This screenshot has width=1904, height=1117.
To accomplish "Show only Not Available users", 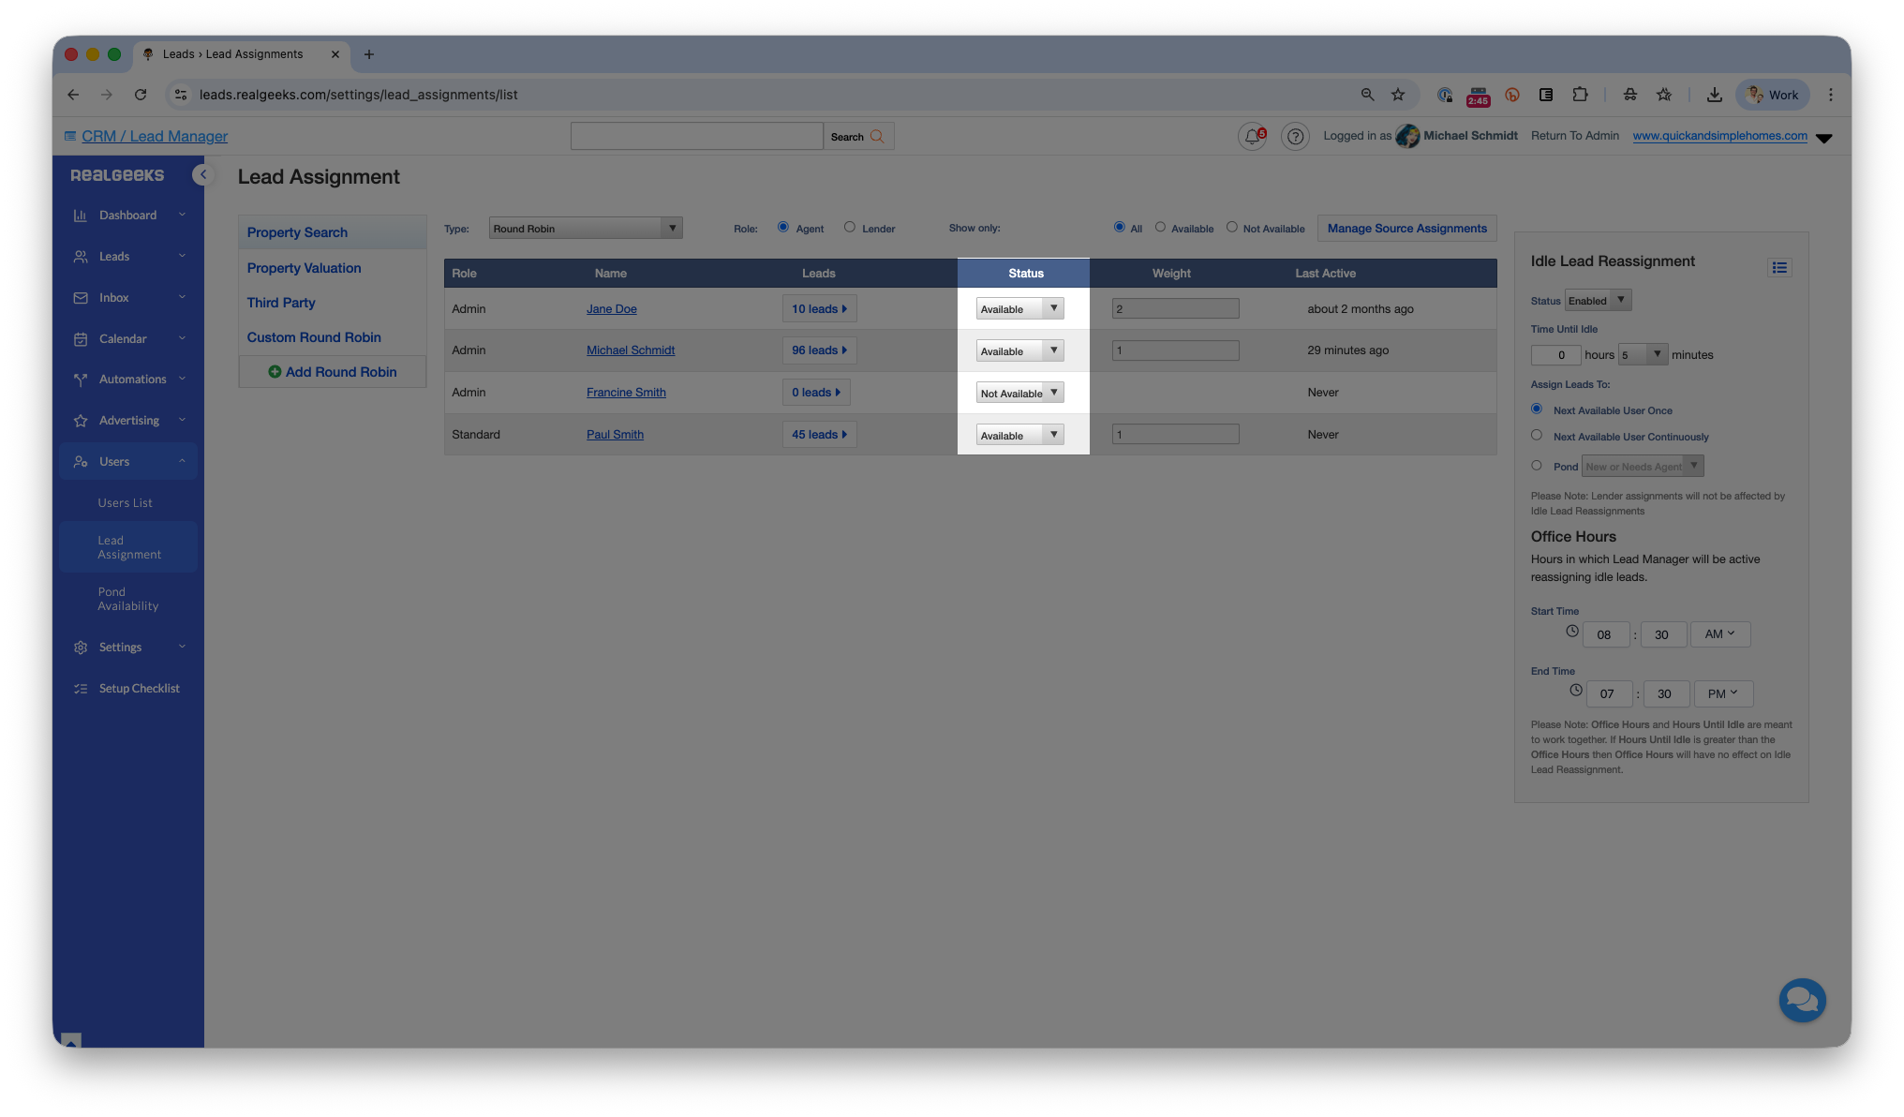I will 1232,227.
